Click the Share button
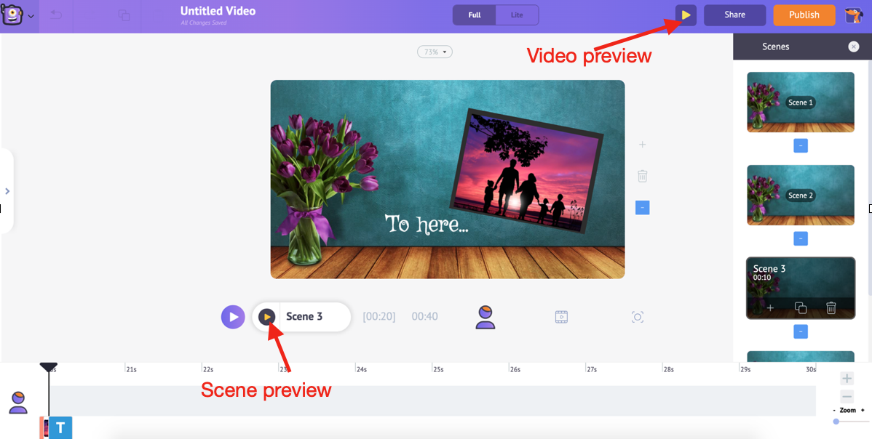The height and width of the screenshot is (439, 872). click(734, 15)
